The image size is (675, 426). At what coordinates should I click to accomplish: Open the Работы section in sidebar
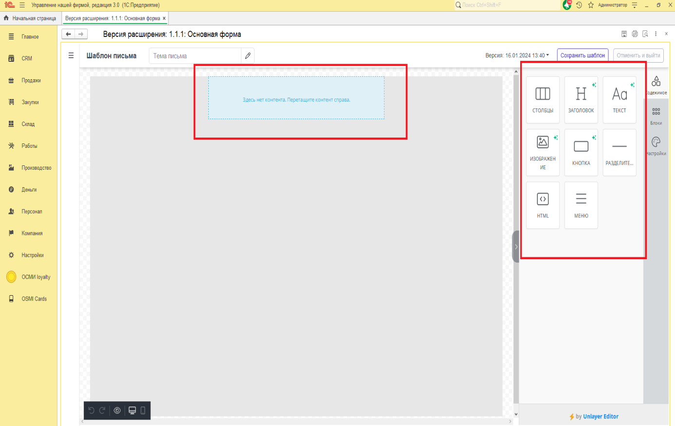click(29, 146)
